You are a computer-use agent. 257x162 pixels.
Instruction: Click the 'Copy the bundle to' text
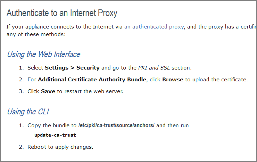click(x=52, y=125)
